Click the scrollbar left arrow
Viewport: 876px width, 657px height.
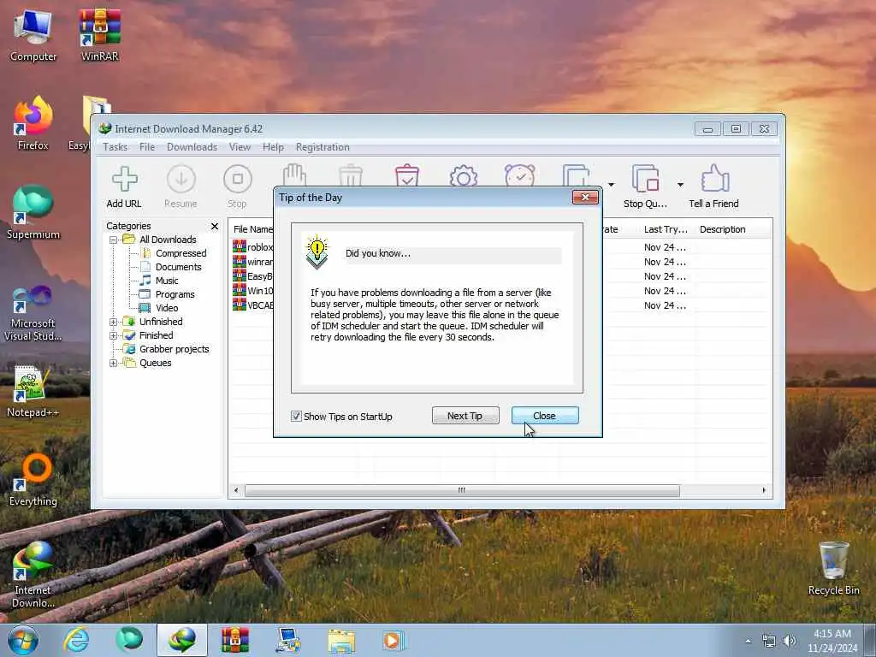[x=236, y=490]
